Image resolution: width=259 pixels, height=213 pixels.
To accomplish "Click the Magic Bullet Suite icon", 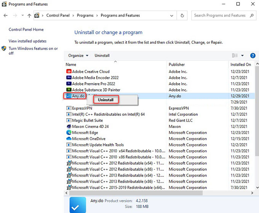I will (69, 120).
